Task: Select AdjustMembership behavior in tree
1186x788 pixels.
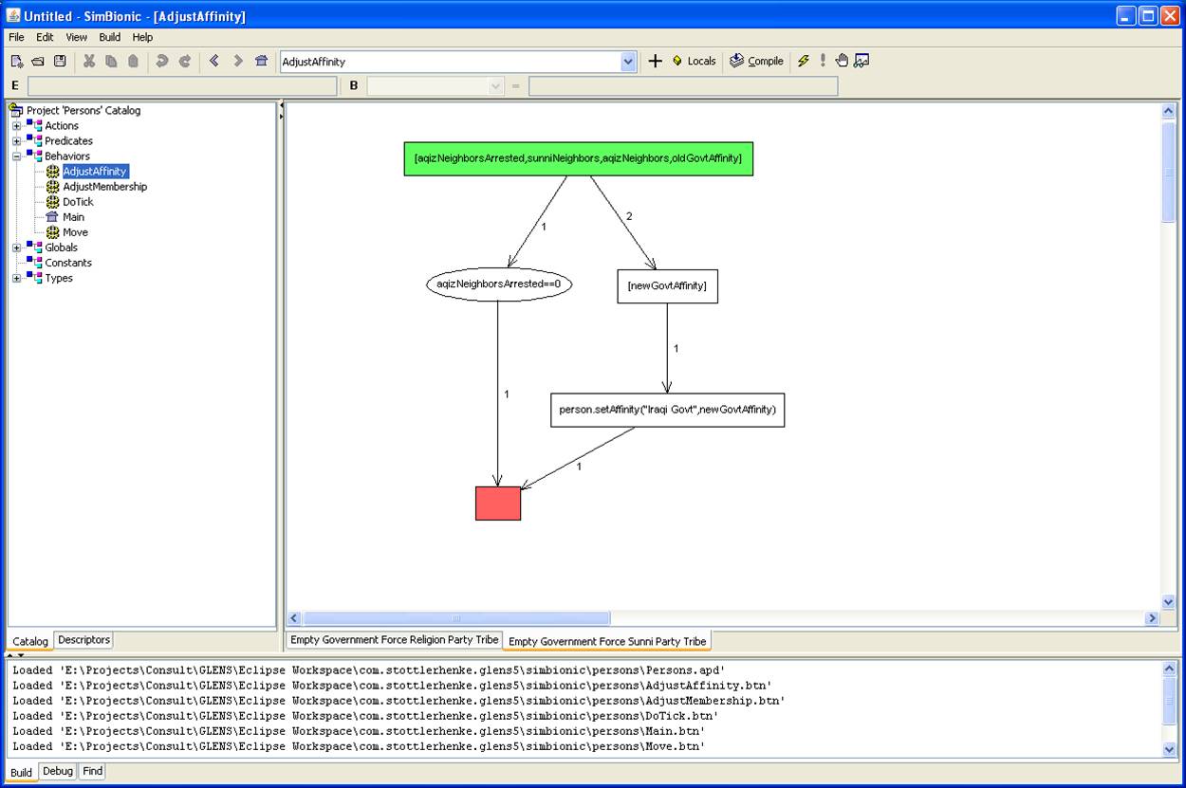Action: point(104,187)
